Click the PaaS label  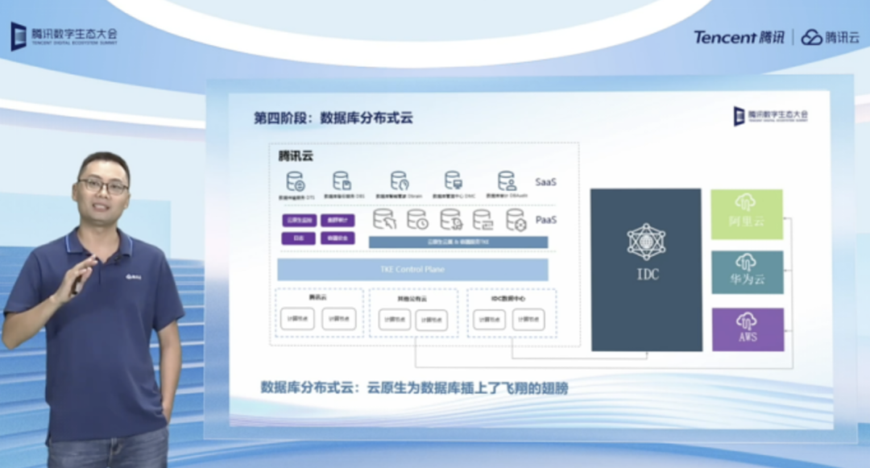pyautogui.click(x=546, y=220)
